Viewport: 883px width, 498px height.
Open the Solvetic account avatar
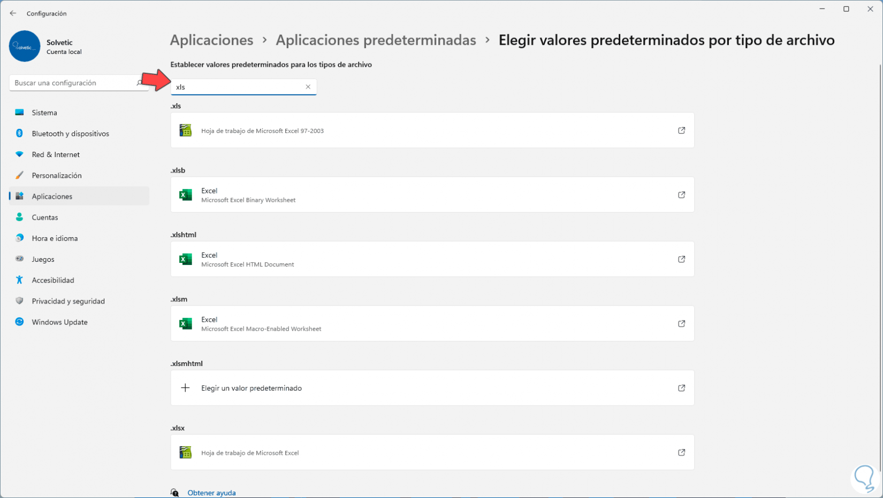(25, 46)
